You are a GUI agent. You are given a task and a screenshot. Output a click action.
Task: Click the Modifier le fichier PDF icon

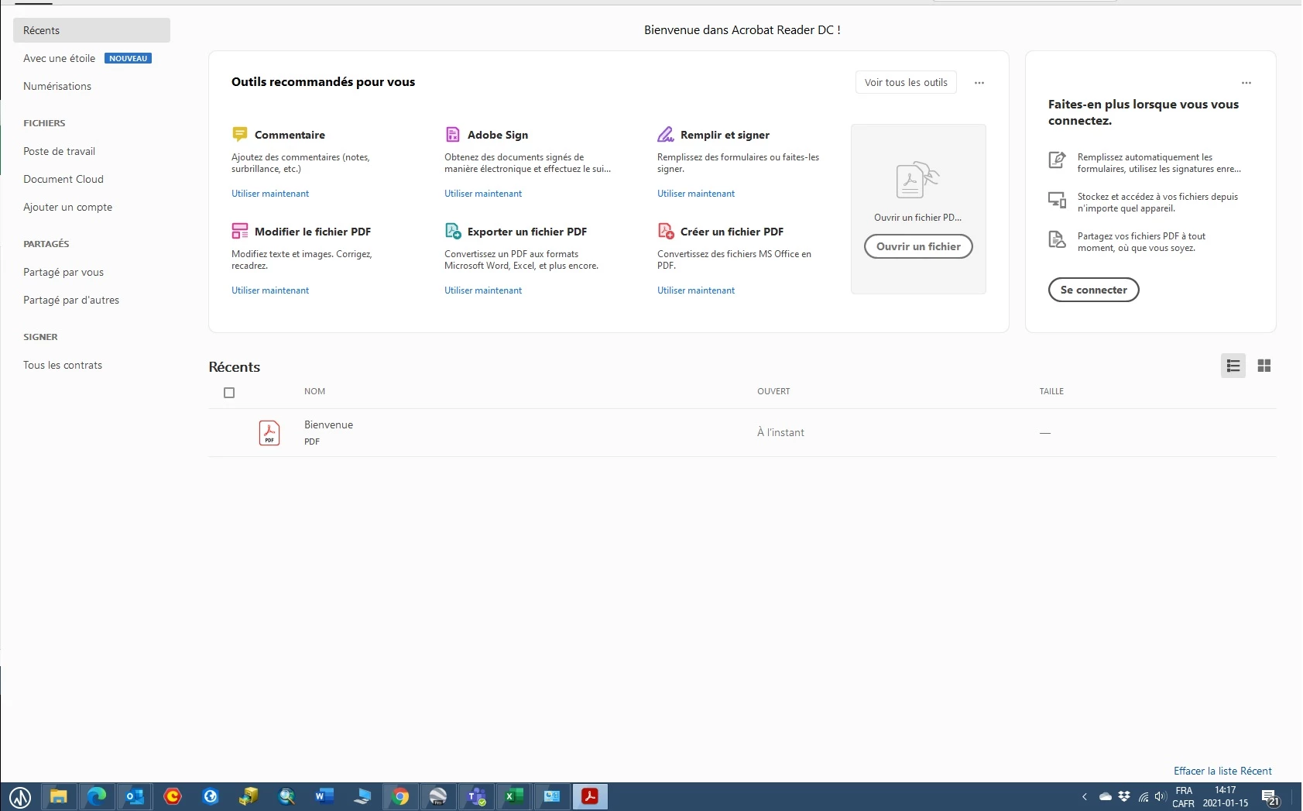[x=240, y=231]
